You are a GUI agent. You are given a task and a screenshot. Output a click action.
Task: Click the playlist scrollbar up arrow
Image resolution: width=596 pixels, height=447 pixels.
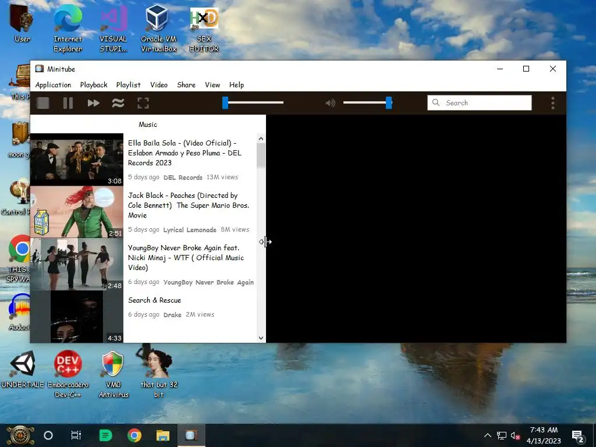tap(261, 139)
